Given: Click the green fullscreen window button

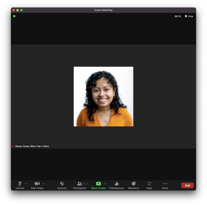Looking at the screenshot, I should click(22, 10).
